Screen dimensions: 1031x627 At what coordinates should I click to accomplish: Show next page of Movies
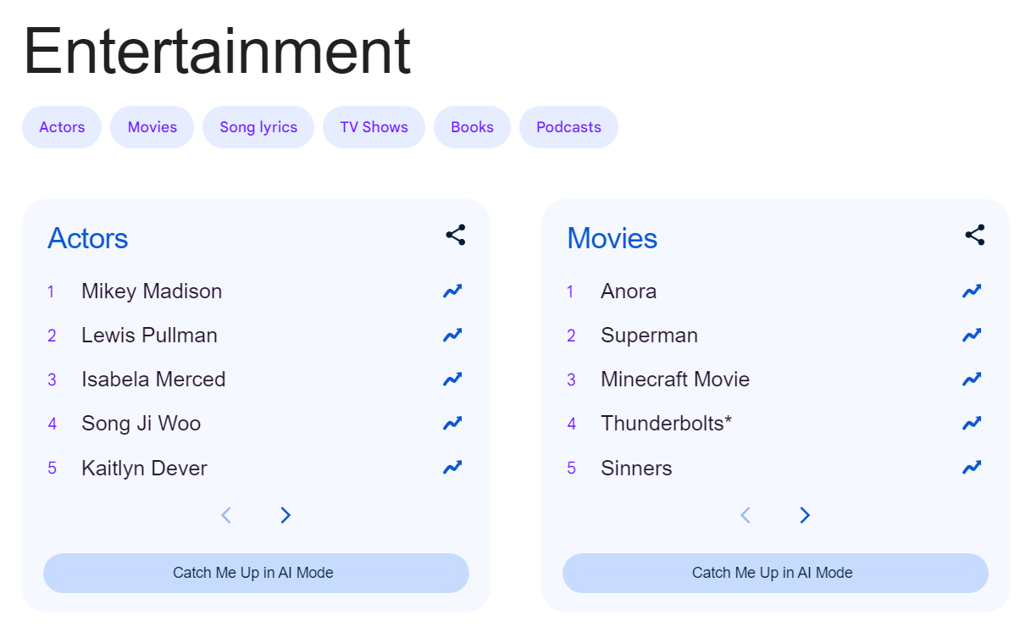click(x=805, y=515)
